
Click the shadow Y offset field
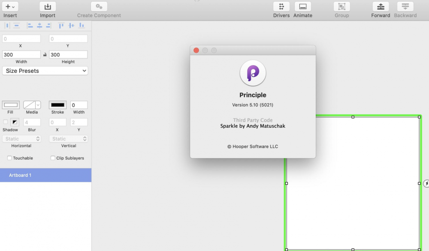tap(79, 122)
